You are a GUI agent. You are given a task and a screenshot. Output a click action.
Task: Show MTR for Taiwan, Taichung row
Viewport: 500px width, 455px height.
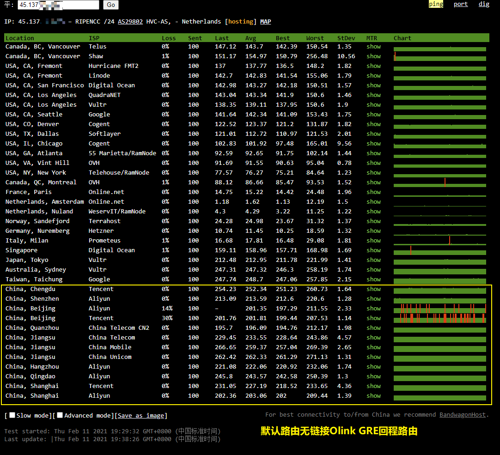pyautogui.click(x=373, y=279)
